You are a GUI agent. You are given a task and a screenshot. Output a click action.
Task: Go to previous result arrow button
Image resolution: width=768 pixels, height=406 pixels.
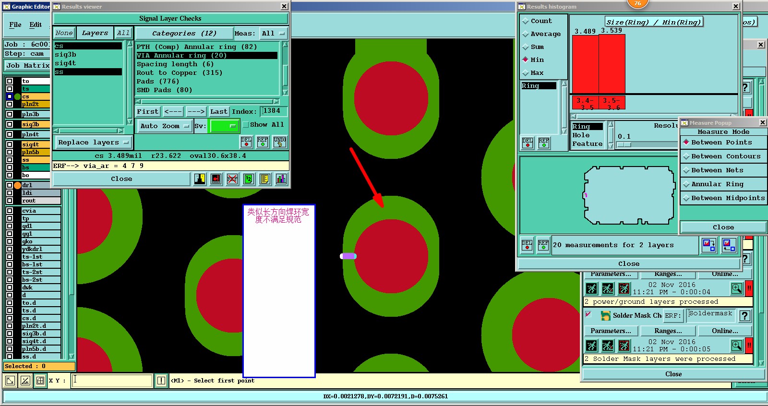[173, 112]
